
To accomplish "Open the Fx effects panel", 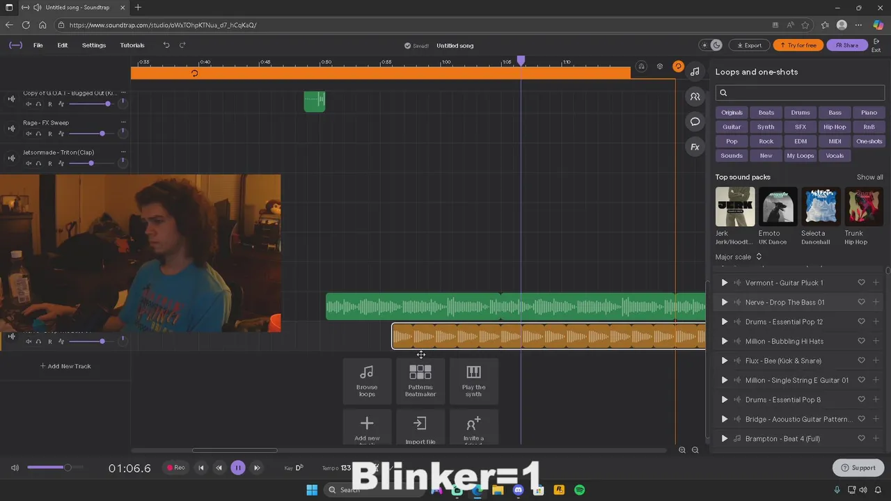I will click(695, 147).
